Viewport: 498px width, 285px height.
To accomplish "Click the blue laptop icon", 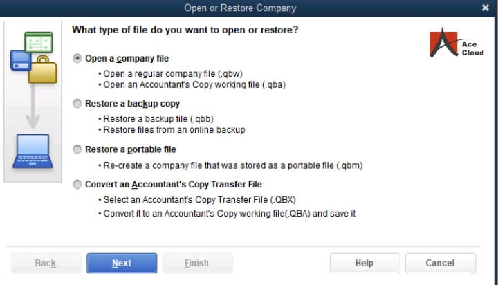I will coord(32,152).
